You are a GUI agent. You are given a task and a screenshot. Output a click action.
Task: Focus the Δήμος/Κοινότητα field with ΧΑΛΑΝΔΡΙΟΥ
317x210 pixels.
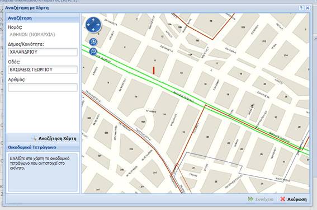point(42,52)
